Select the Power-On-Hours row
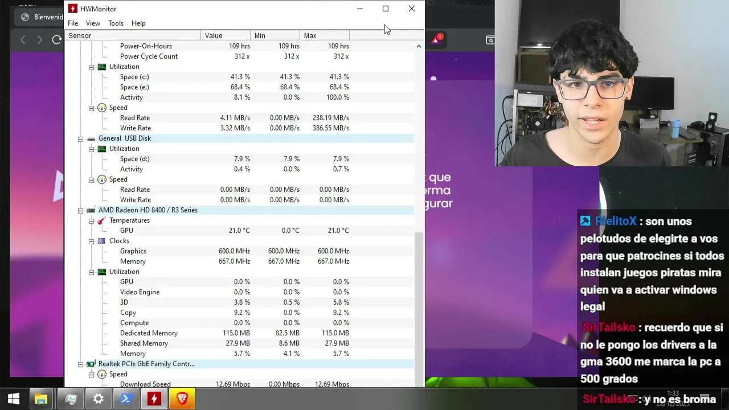This screenshot has width=729, height=410. [239, 46]
